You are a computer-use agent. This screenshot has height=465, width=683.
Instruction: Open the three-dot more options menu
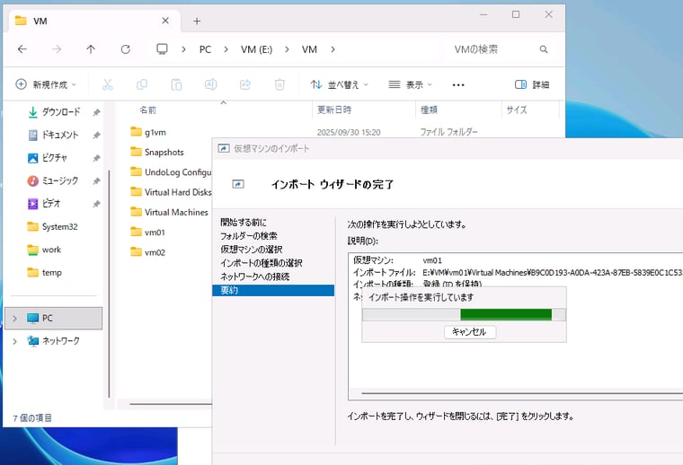coord(458,84)
